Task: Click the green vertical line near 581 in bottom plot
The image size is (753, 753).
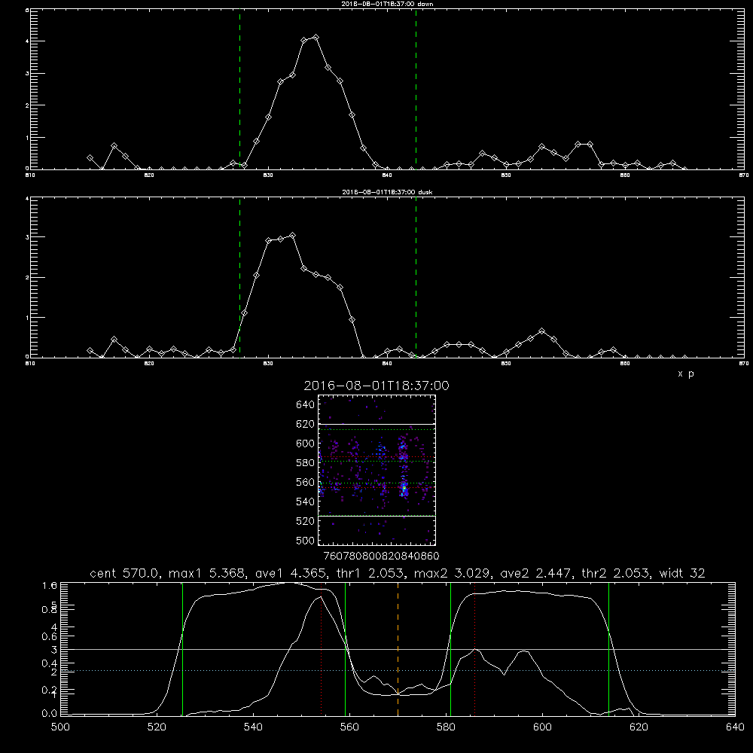Action: pos(450,649)
